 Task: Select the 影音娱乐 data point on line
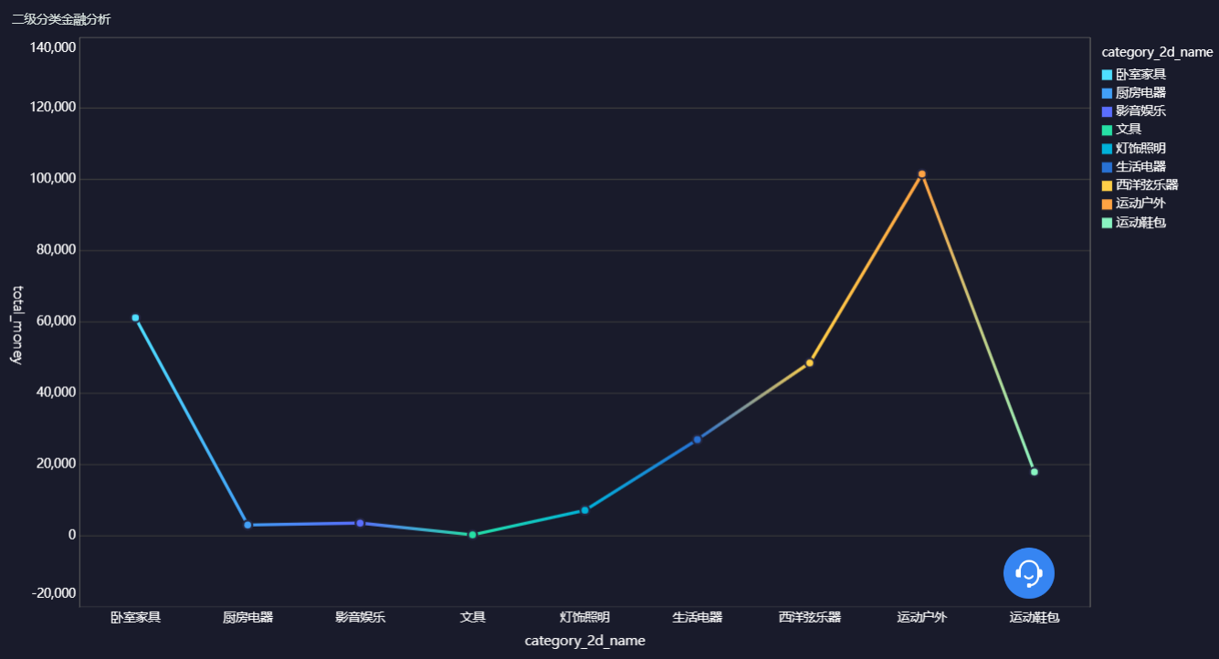360,523
